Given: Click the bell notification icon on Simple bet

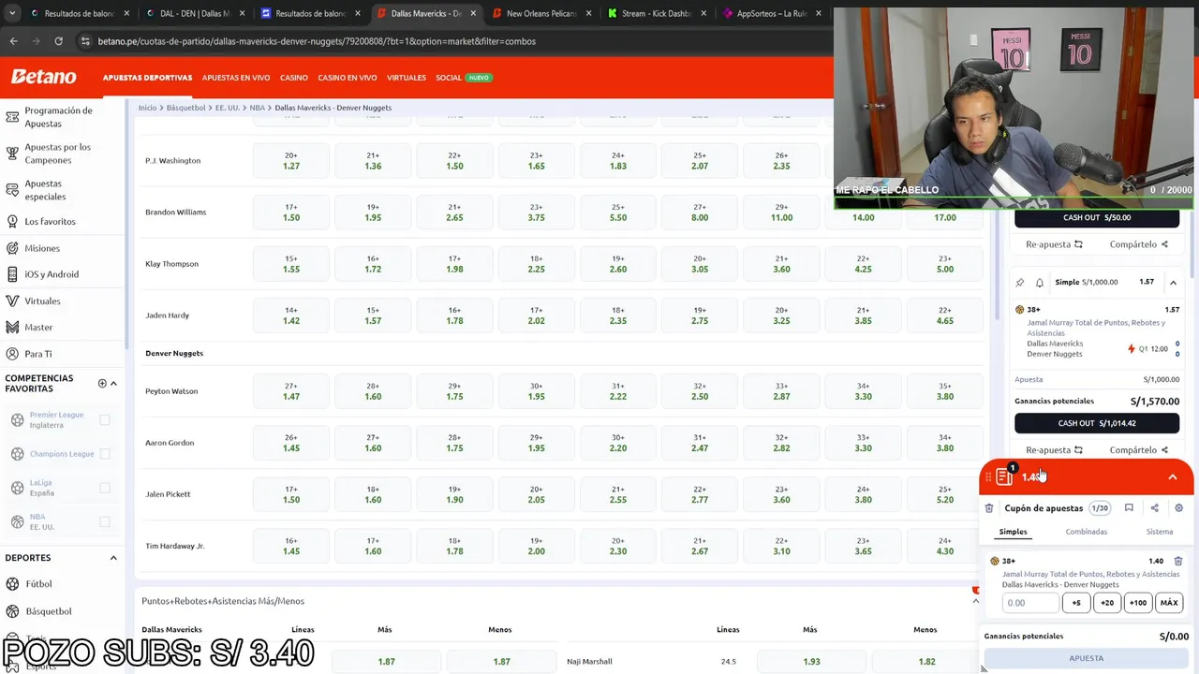Looking at the screenshot, I should click(1039, 282).
